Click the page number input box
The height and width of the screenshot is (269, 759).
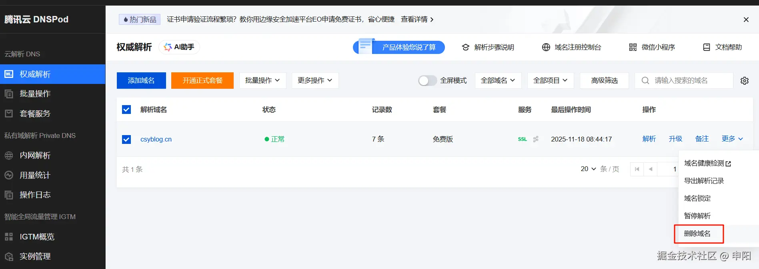pos(668,169)
